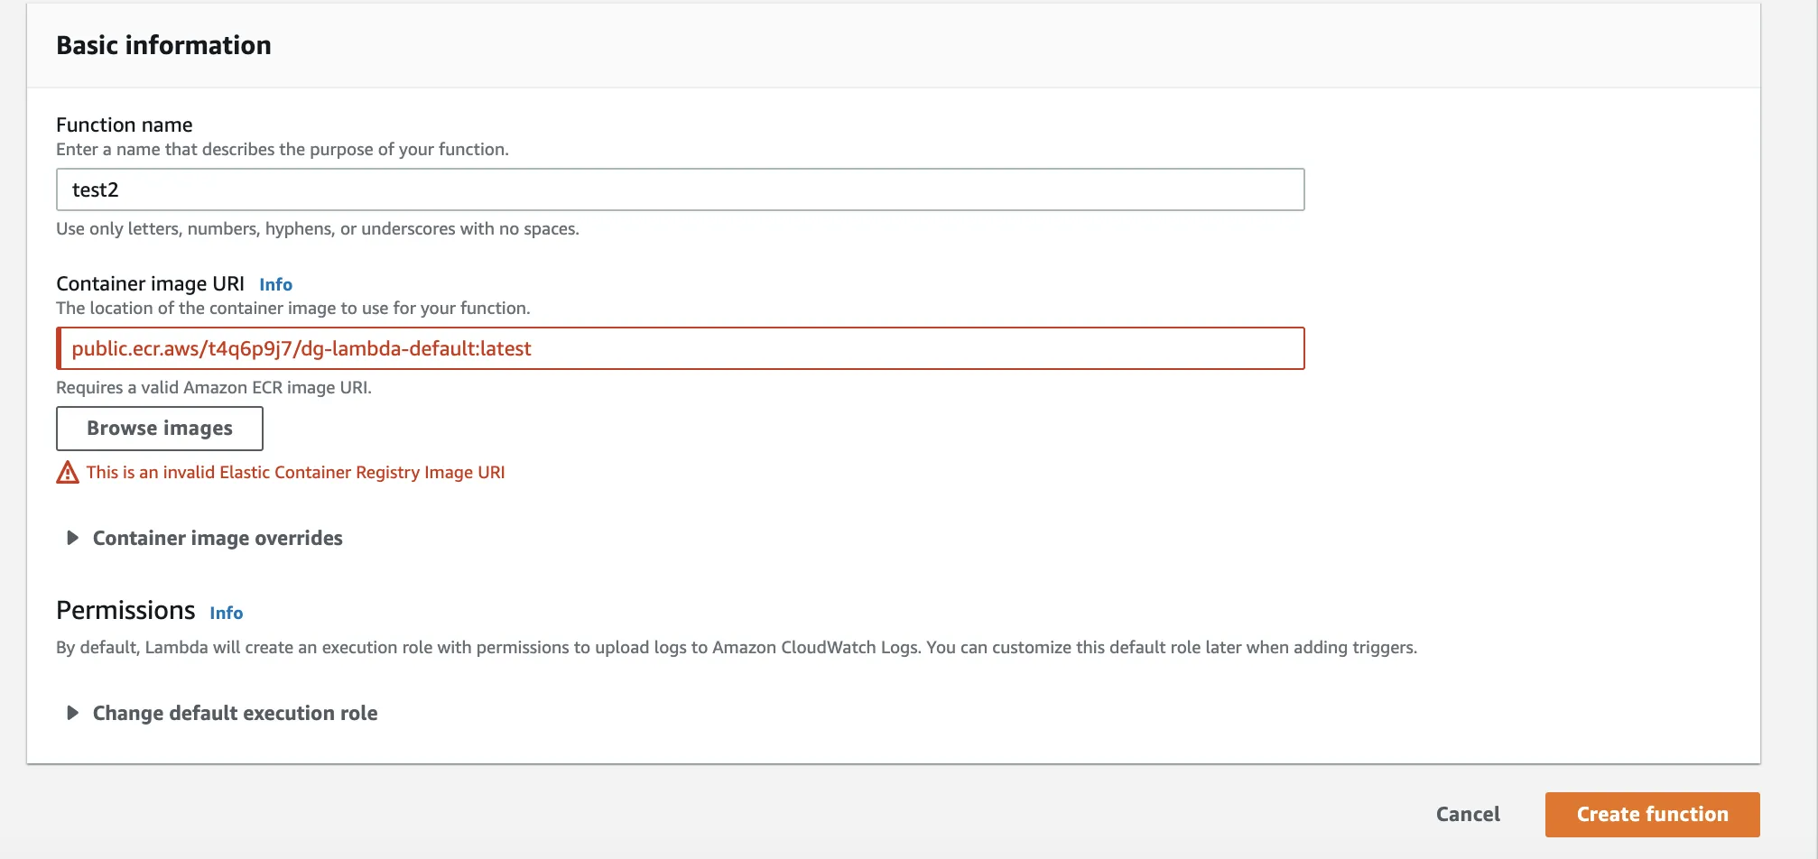Screen dimensions: 1818x859
Task: Open Info link next to Permissions
Action: 226,613
